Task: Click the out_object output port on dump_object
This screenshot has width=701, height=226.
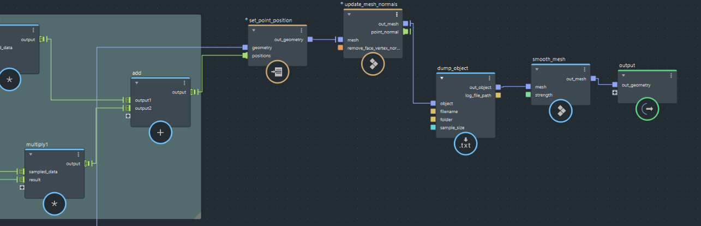Action: pyautogui.click(x=498, y=87)
